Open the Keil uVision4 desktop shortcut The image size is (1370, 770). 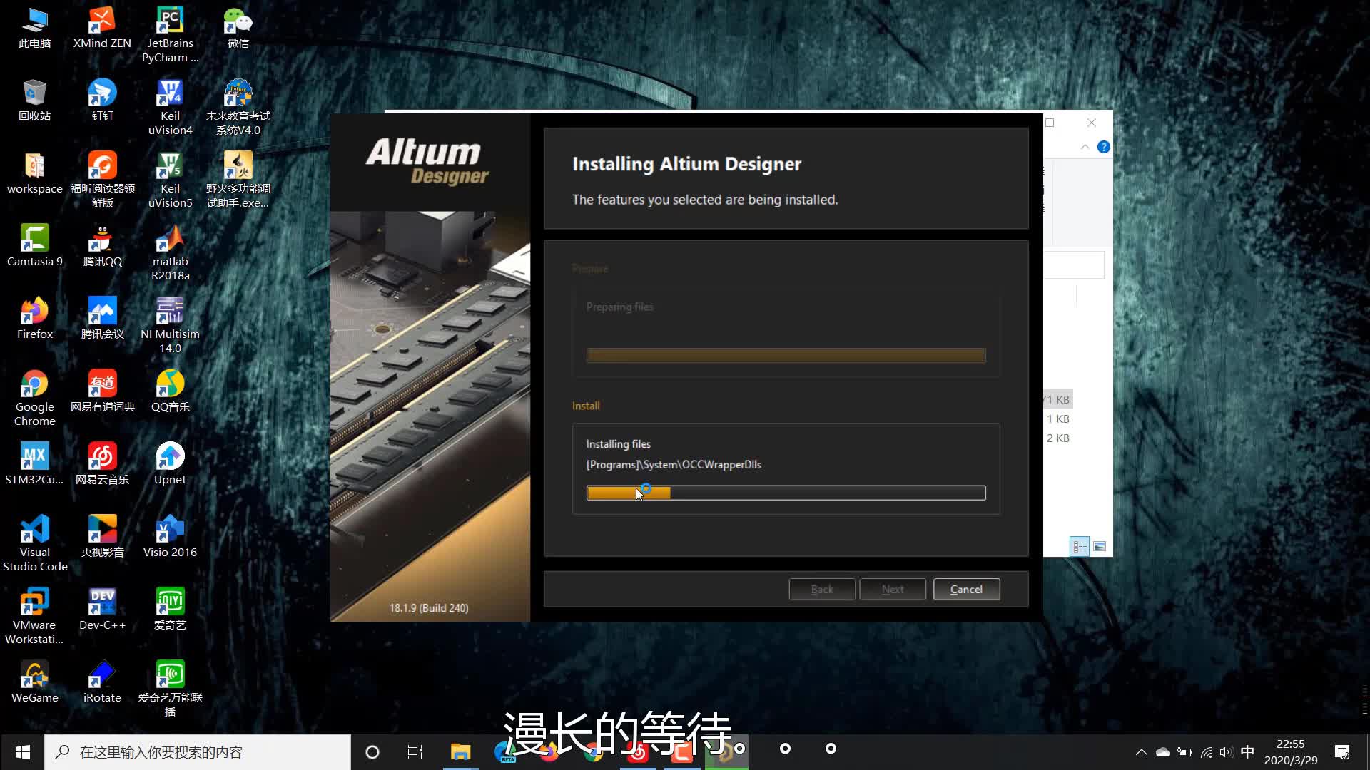(x=170, y=107)
